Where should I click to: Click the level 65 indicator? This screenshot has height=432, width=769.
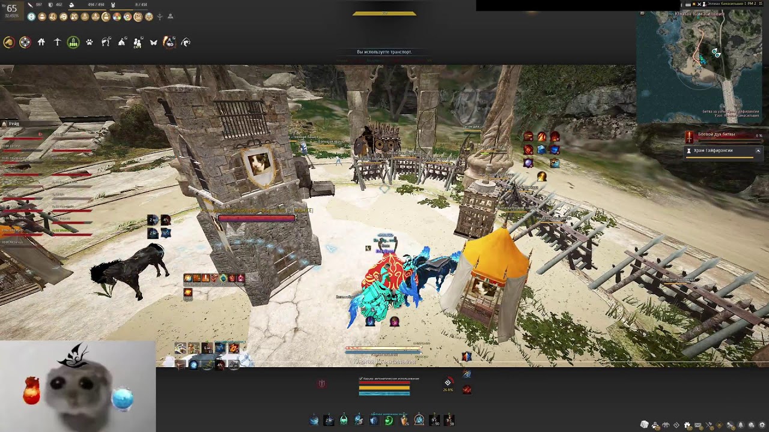click(11, 8)
